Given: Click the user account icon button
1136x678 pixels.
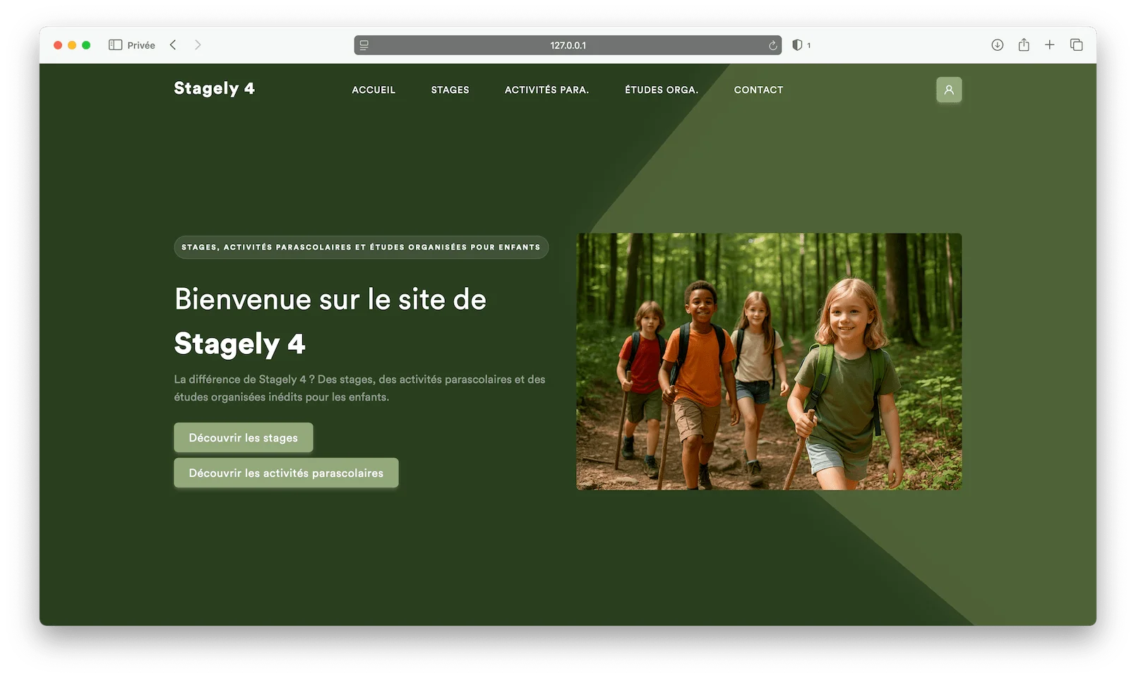Looking at the screenshot, I should pos(948,90).
